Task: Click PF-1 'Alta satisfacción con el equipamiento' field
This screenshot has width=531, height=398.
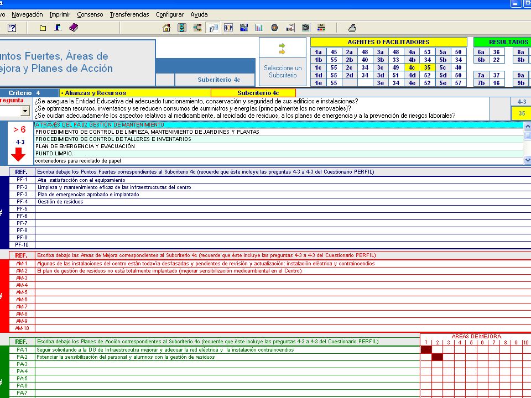Action: (283, 180)
